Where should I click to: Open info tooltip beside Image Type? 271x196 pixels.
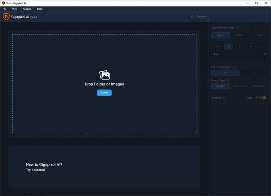pos(228,80)
